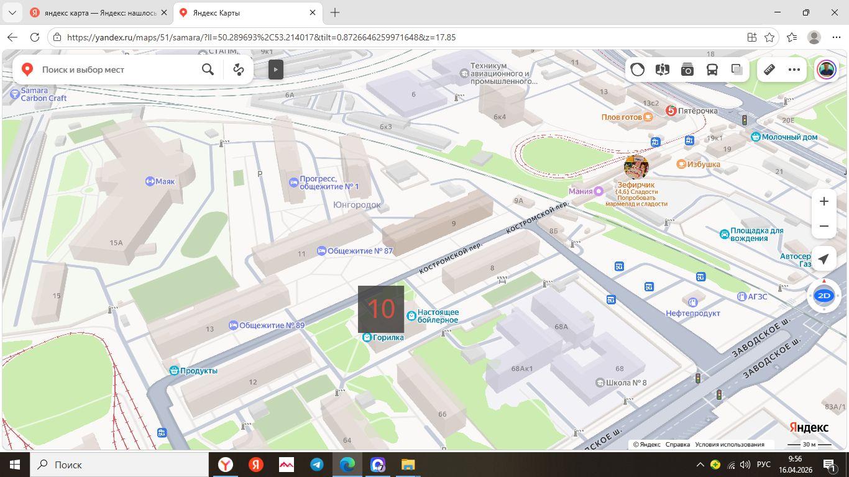Click the search magnifier in Yandex Maps
This screenshot has width=849, height=477.
tap(208, 70)
